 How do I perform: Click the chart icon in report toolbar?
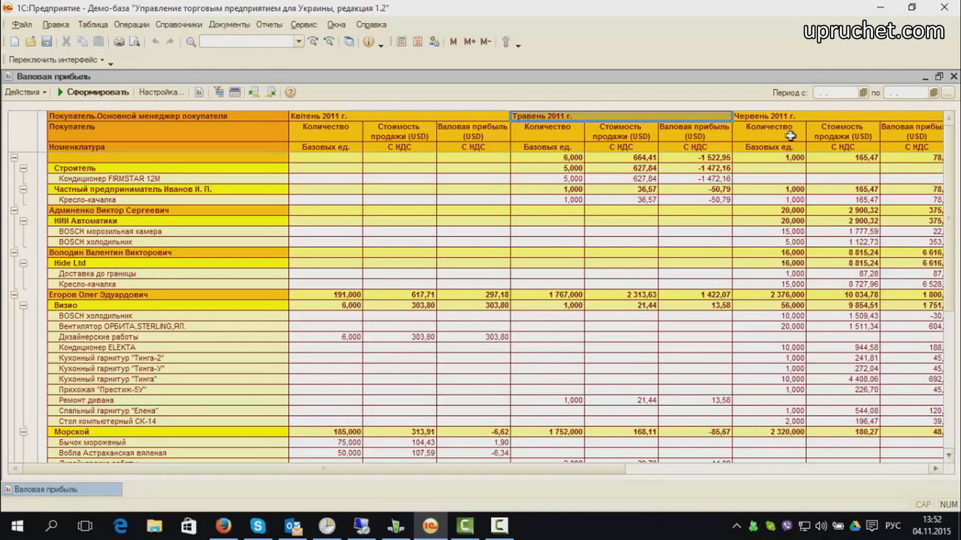coord(199,92)
